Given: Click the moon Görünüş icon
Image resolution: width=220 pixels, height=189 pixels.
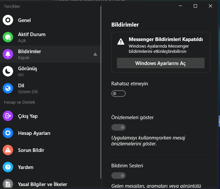Looking at the screenshot, I should 8,71.
